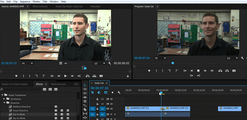Open the Effects panel menu
The height and width of the screenshot is (120, 247).
click(x=46, y=84)
